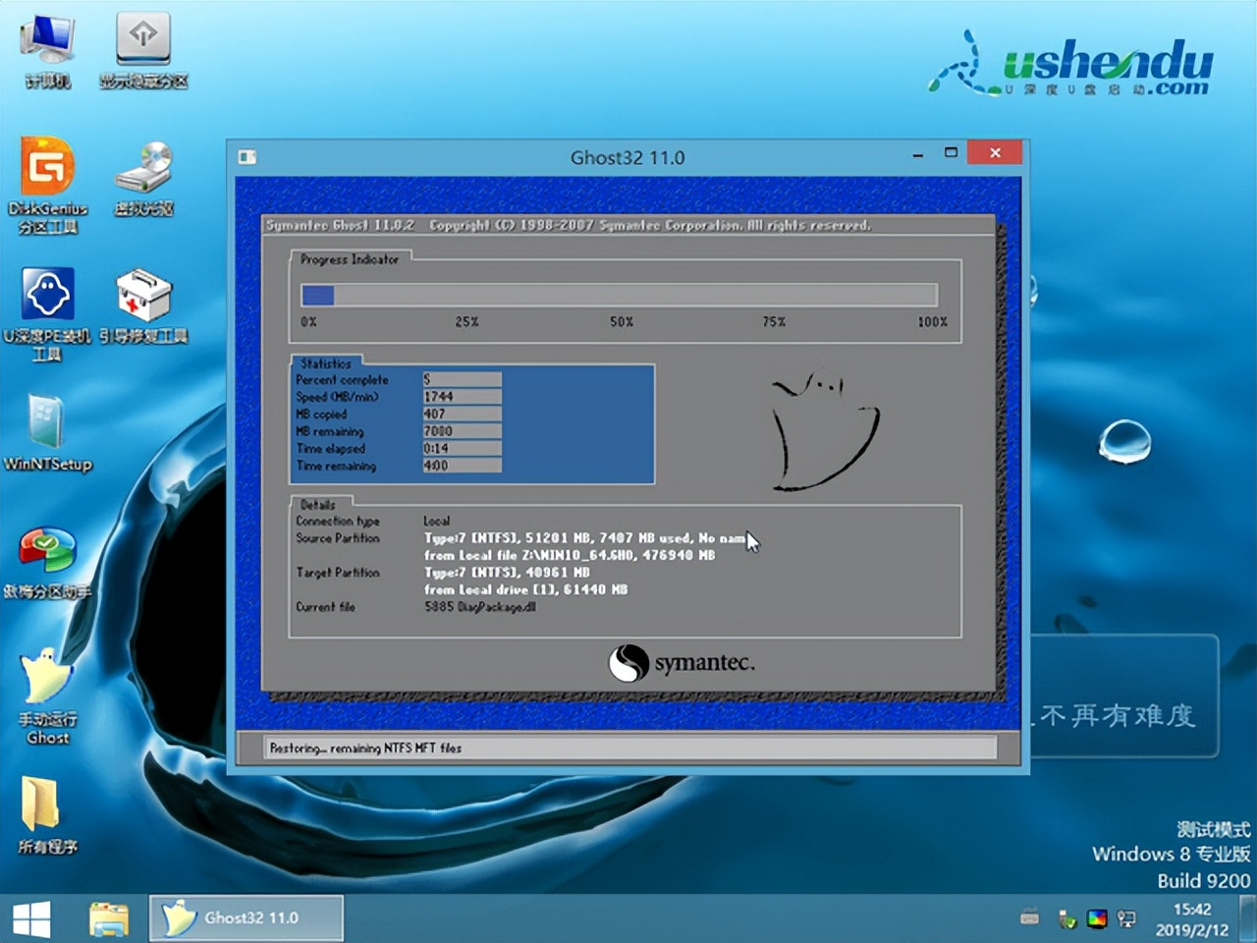Open the display settings tray icon
This screenshot has width=1257, height=943.
(x=1097, y=919)
